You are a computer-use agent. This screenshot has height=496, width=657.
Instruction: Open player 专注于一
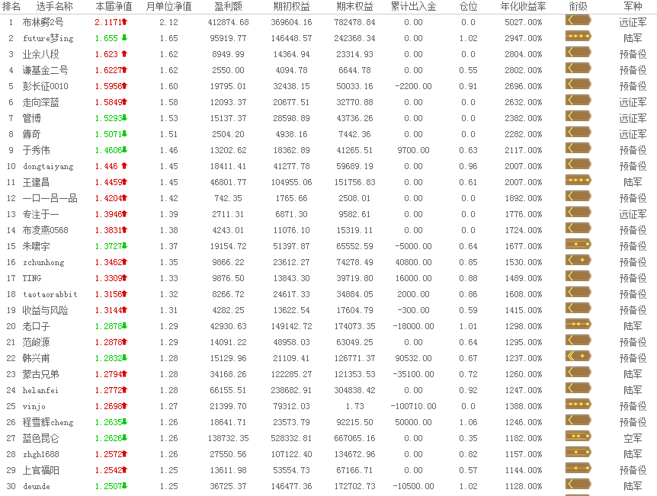pyautogui.click(x=40, y=214)
